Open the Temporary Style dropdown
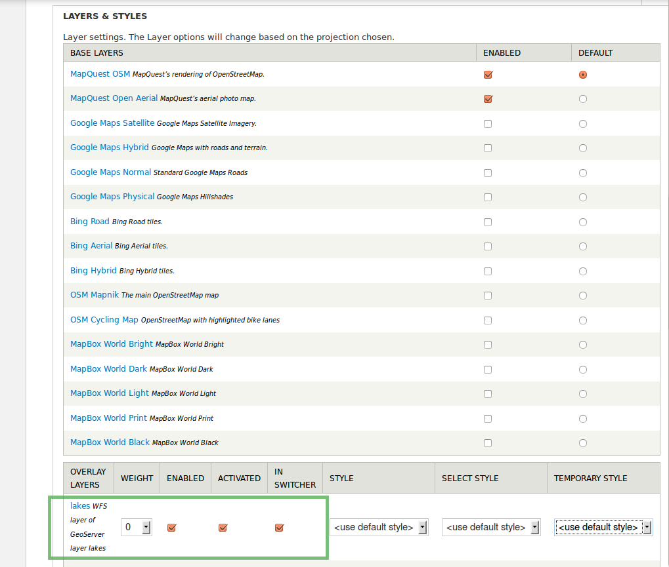The height and width of the screenshot is (567, 669). click(603, 527)
